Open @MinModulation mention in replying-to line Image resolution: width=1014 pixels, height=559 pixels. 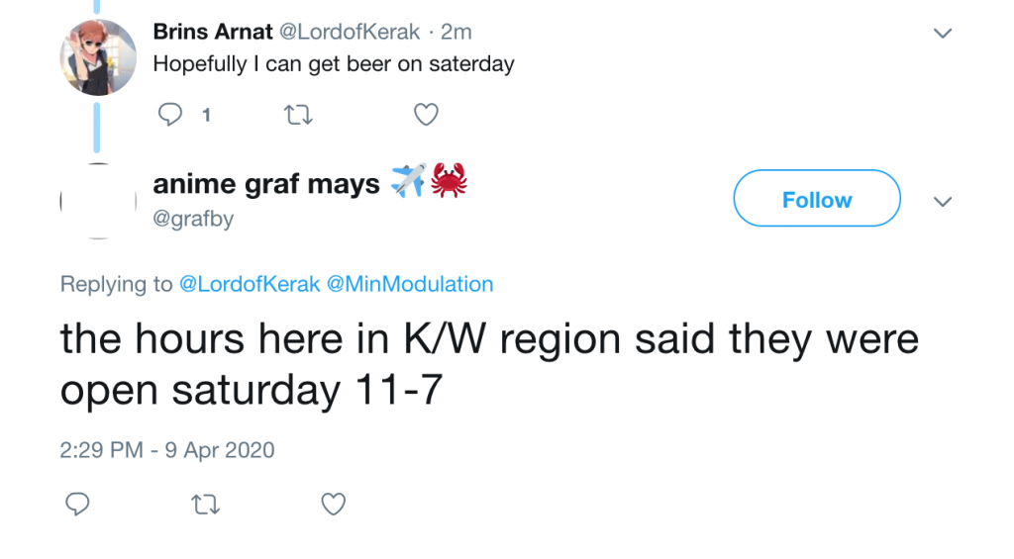pyautogui.click(x=410, y=284)
